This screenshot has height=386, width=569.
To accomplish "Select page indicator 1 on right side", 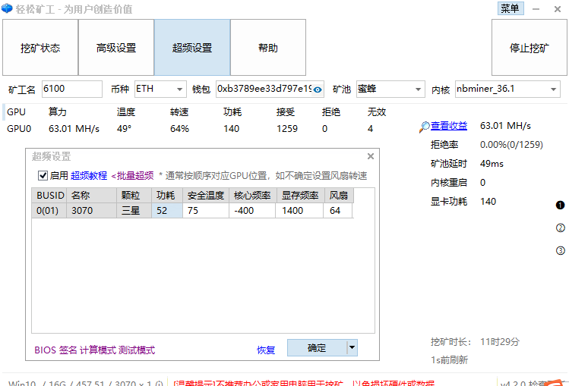I will (561, 206).
